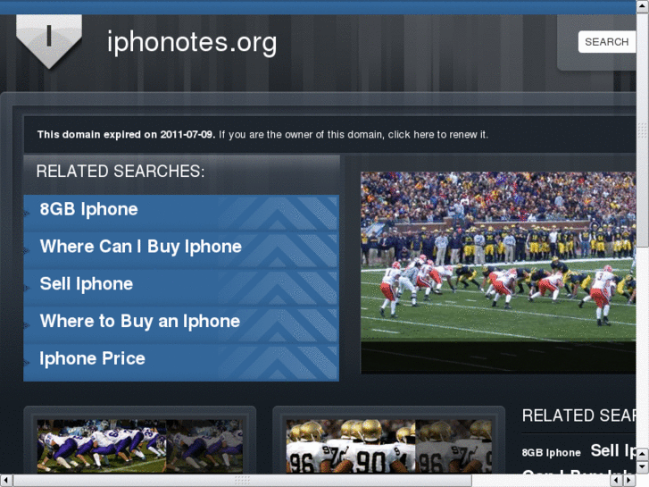Click the vertical scrollbar down arrow
Image resolution: width=649 pixels, height=487 pixels.
[x=643, y=467]
